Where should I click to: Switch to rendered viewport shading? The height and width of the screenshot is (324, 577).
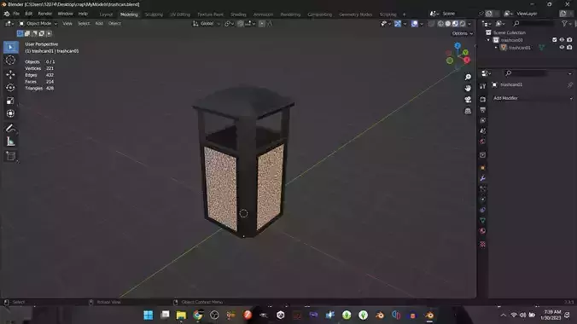click(x=463, y=24)
